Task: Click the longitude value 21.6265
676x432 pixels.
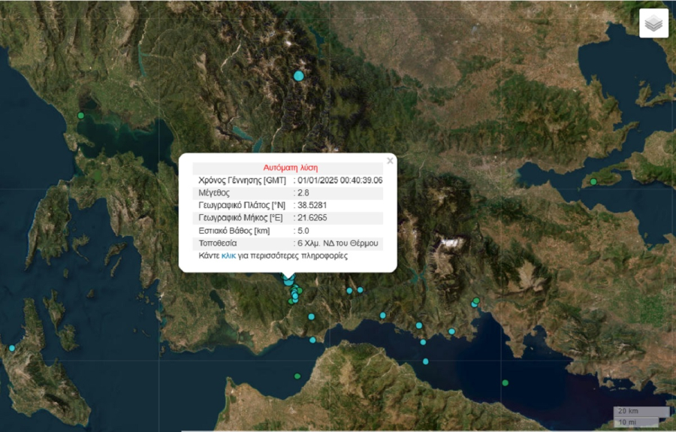Action: tap(312, 218)
